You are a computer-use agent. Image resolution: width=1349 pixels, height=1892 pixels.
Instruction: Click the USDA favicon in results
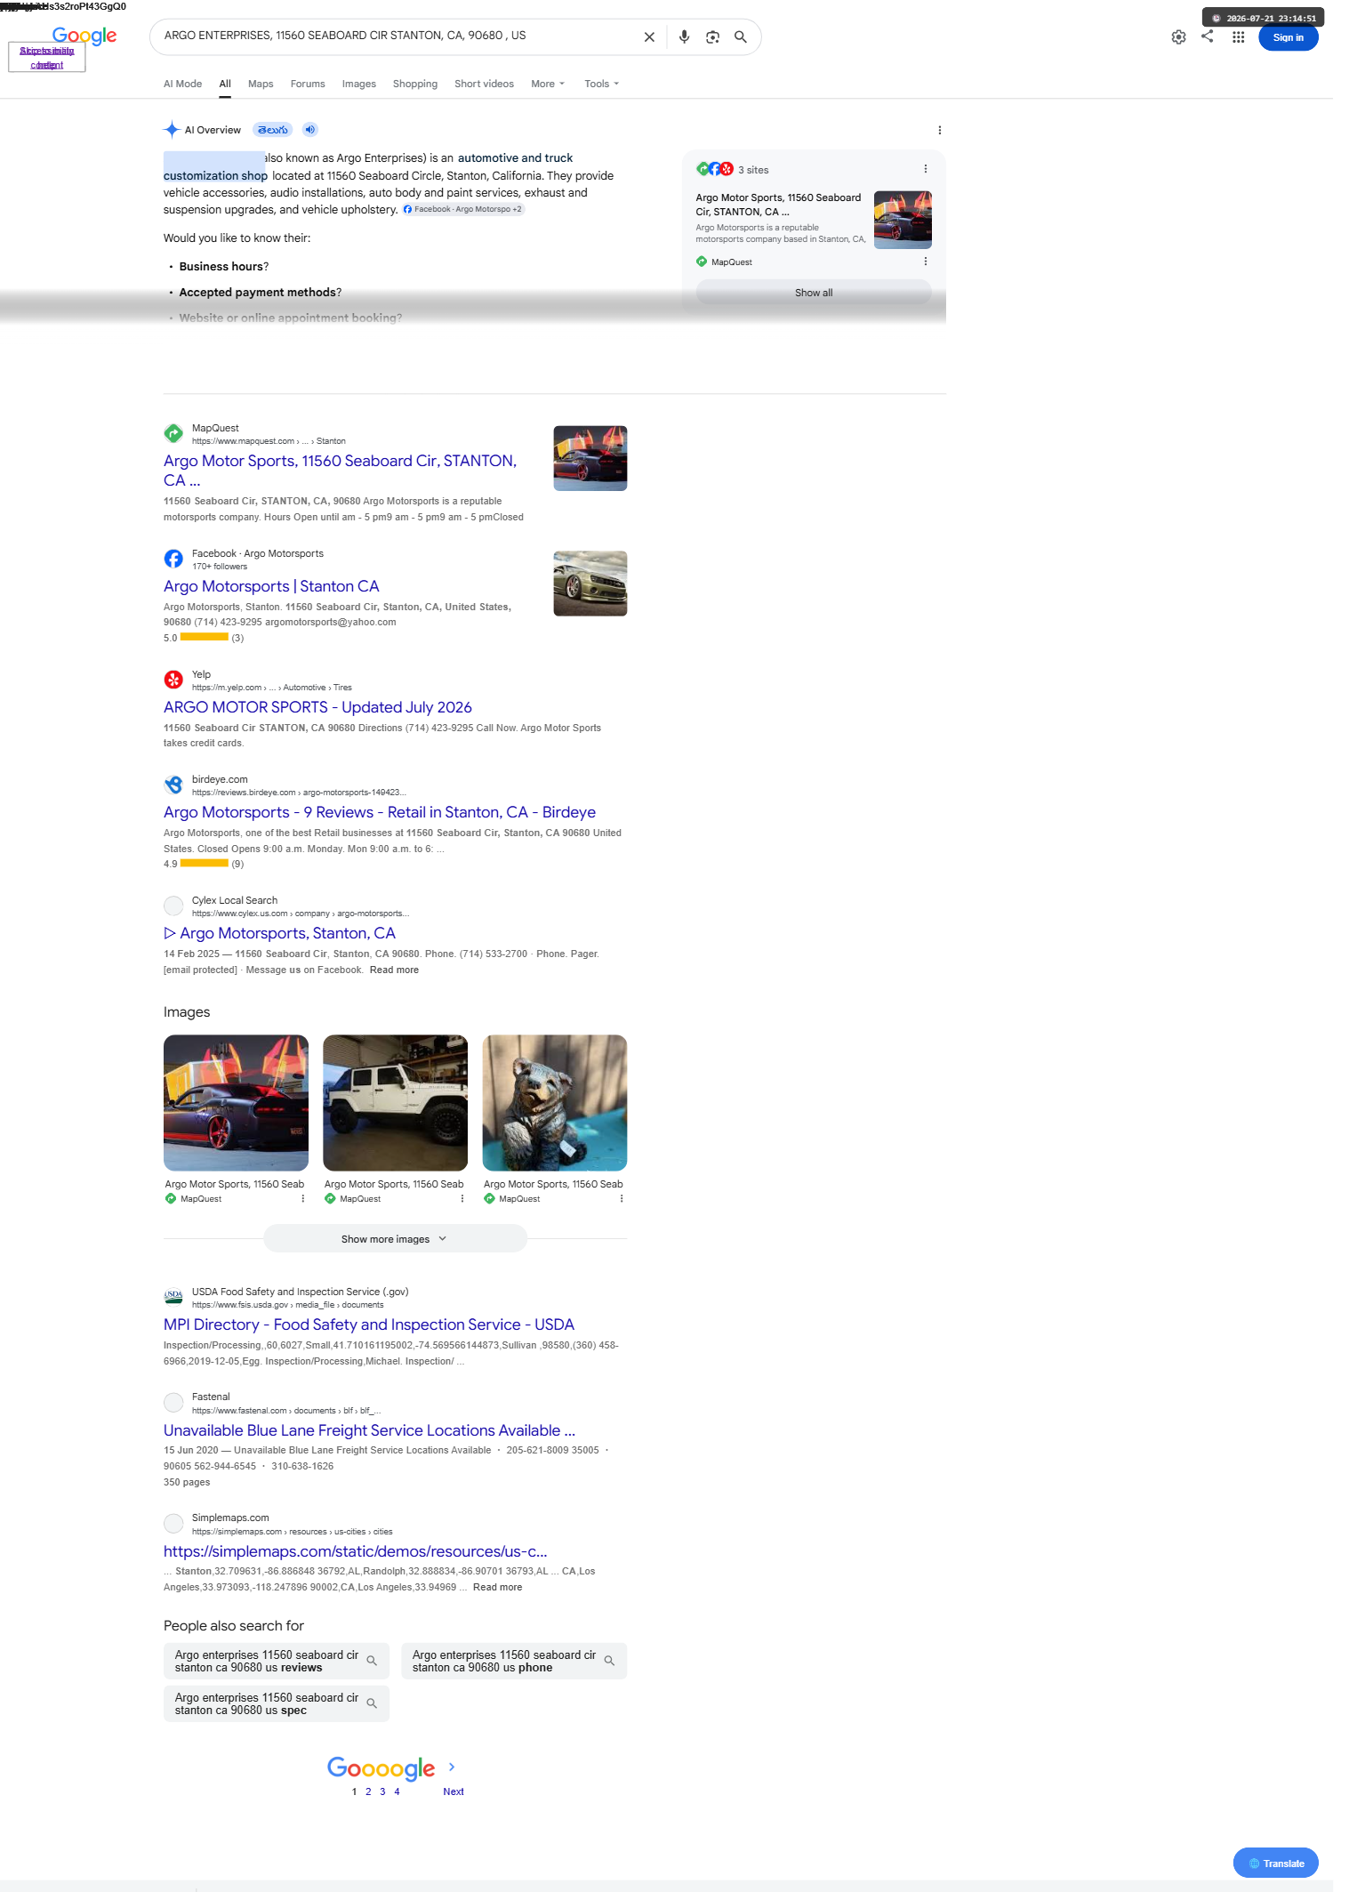[173, 1297]
